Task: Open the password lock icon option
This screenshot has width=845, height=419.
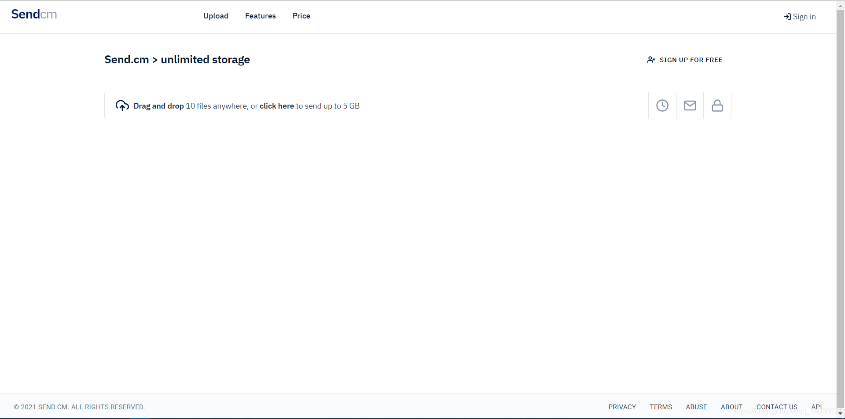Action: 717,106
